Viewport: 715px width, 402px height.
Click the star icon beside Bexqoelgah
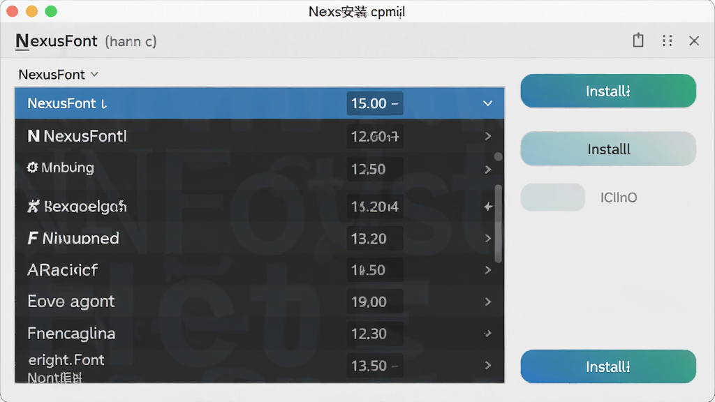coord(34,206)
